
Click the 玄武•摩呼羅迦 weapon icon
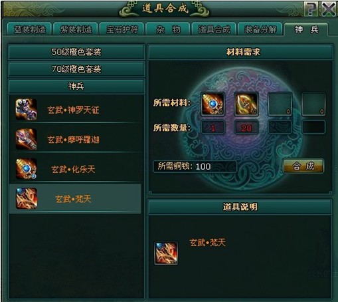[26, 139]
